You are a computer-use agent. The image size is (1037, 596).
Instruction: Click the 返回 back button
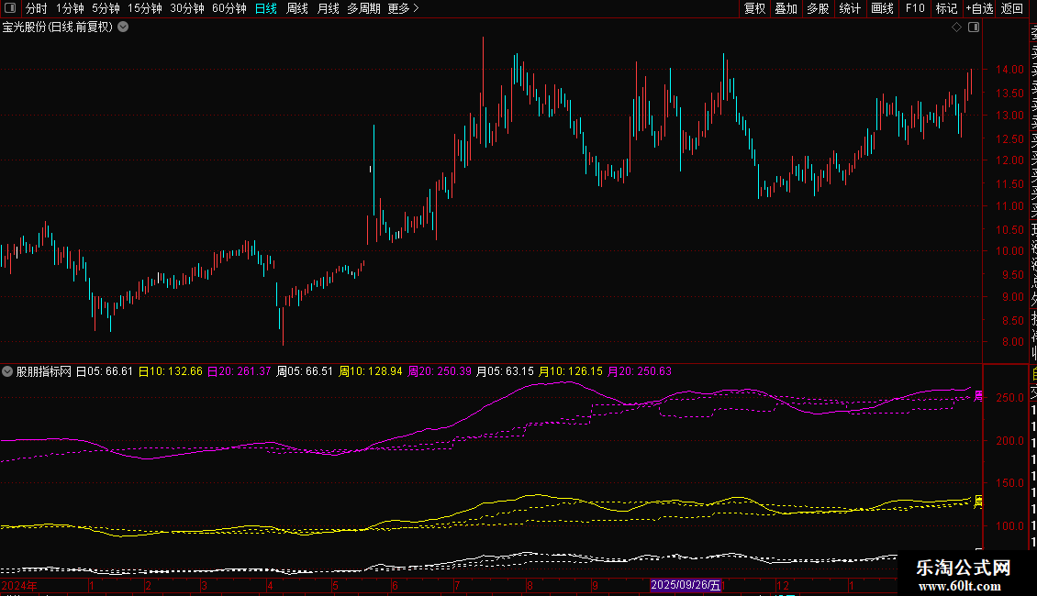[x=1012, y=8]
